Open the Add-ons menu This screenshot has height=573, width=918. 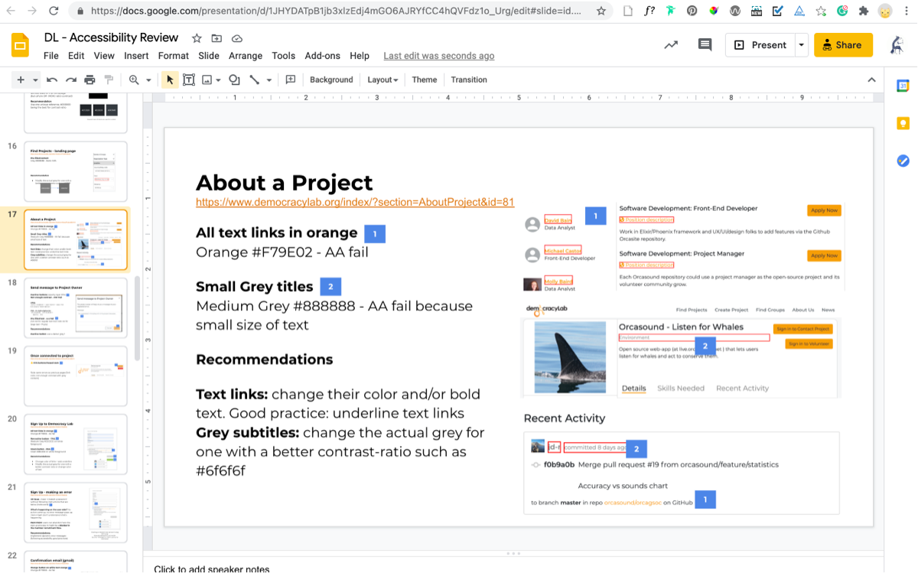(x=323, y=56)
